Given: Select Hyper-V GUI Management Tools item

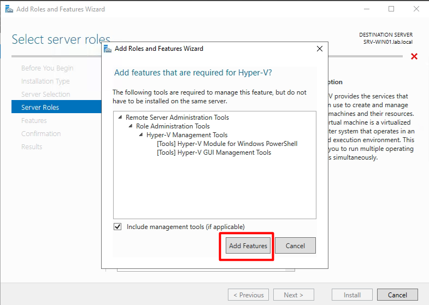Looking at the screenshot, I should (214, 152).
